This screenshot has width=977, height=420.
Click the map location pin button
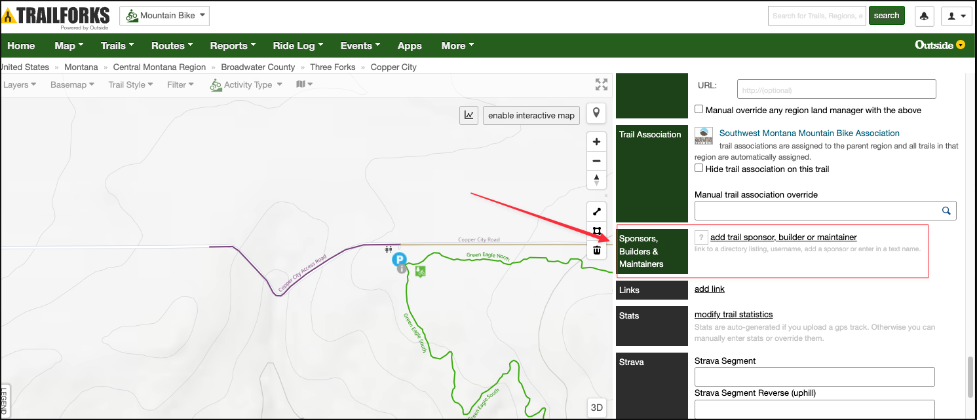tap(596, 114)
